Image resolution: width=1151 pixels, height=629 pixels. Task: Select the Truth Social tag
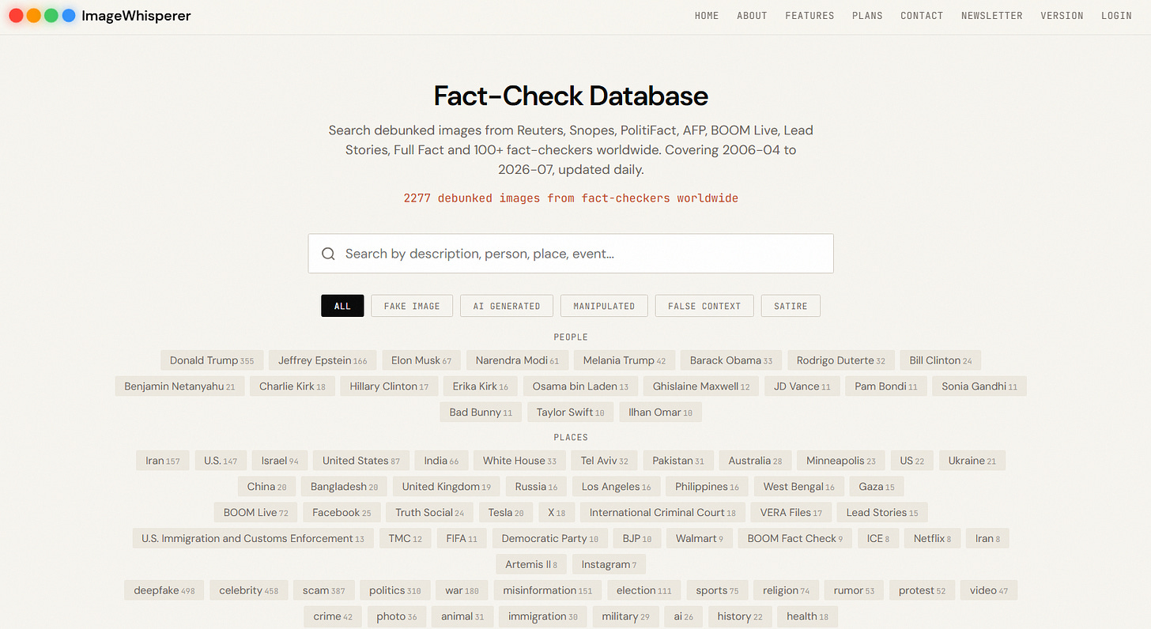pyautogui.click(x=430, y=513)
